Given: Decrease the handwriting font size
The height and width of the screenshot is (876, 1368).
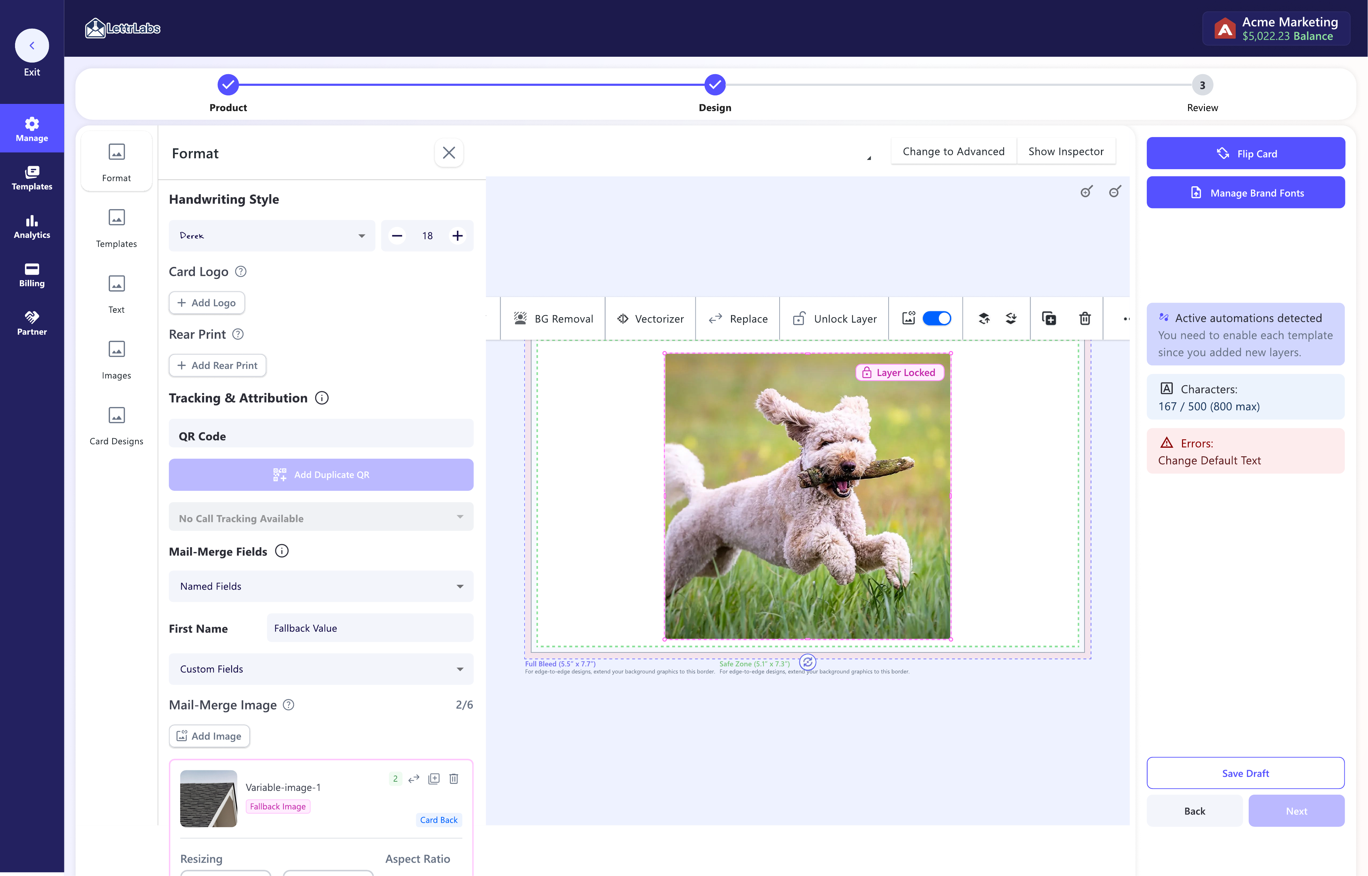Looking at the screenshot, I should coord(397,235).
